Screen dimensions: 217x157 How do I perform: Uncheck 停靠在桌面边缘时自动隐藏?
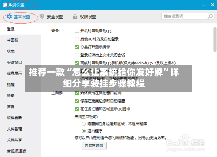(x=77, y=101)
